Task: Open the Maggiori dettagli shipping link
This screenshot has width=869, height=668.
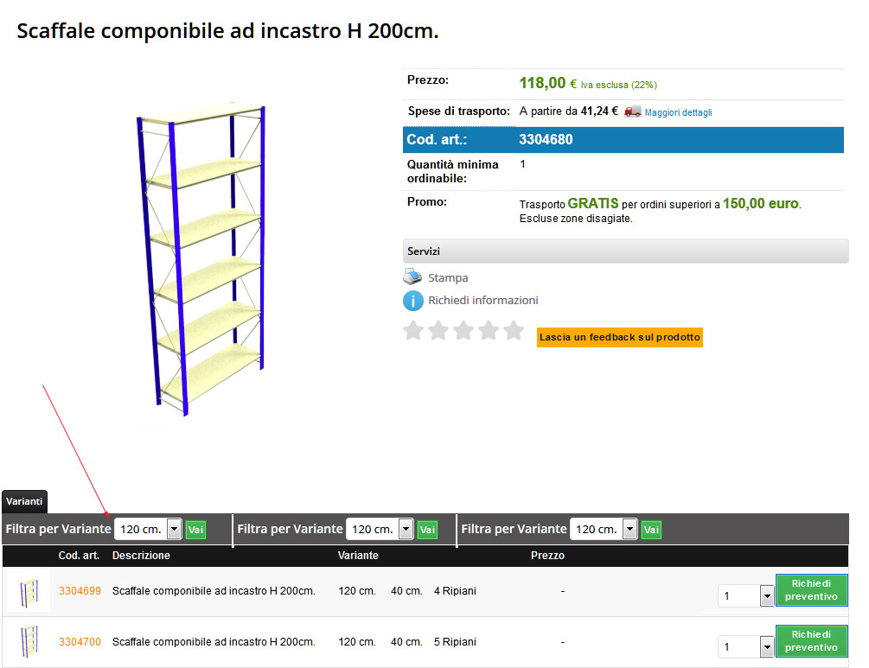Action: (678, 112)
